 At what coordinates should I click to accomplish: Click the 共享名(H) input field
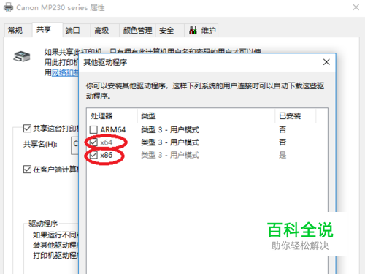[74, 145]
